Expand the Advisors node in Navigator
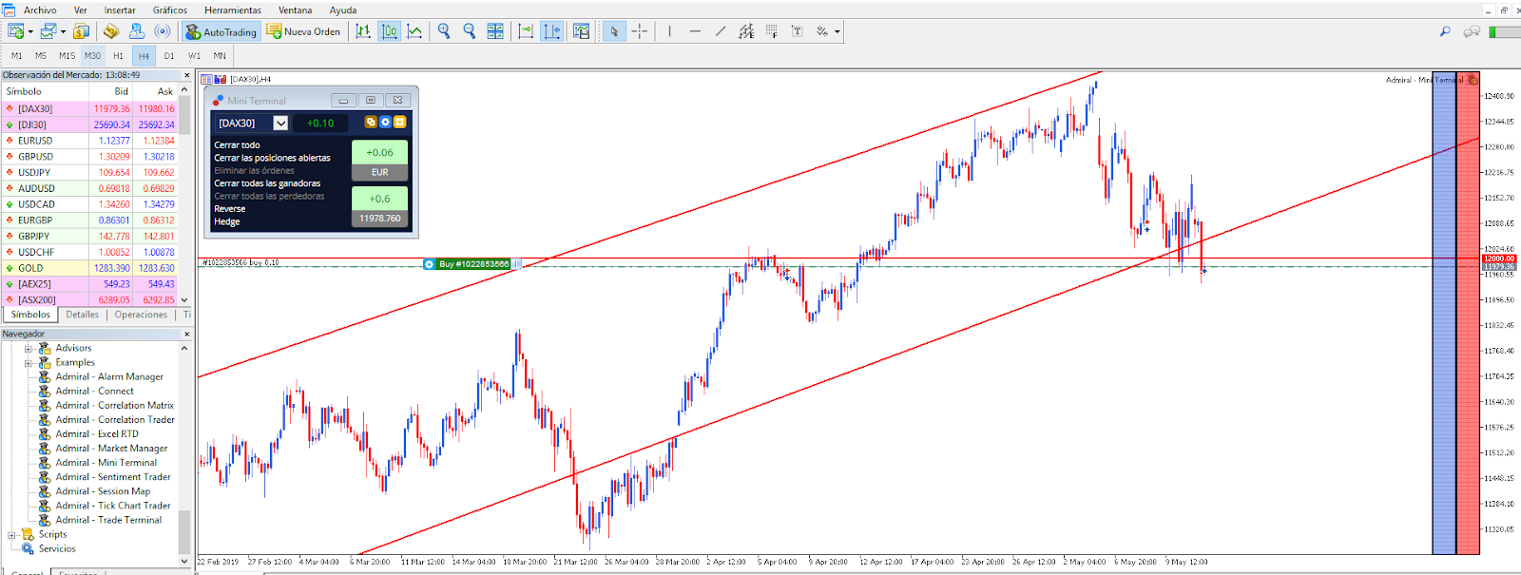Screen dimensions: 1521x575 [x=29, y=349]
